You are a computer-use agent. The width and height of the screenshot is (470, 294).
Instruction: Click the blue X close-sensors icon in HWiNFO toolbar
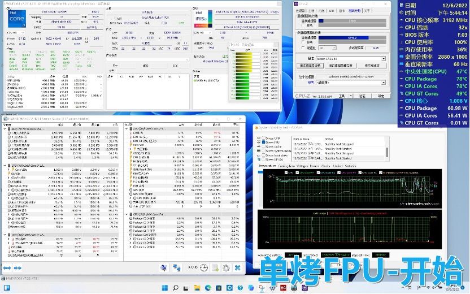click(x=237, y=267)
